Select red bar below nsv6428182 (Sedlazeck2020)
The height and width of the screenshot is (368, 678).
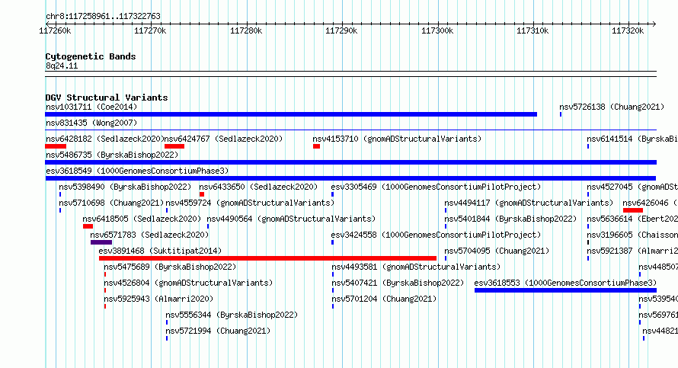point(56,146)
